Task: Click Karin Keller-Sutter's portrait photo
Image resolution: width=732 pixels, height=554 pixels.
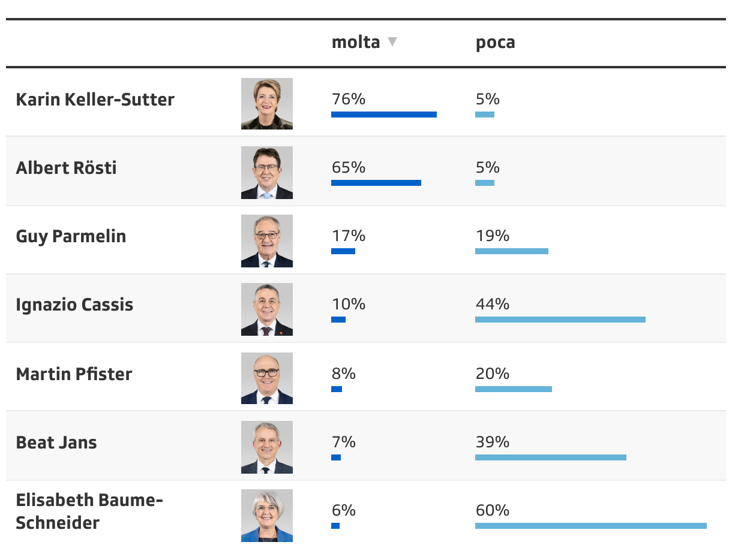Action: [266, 104]
